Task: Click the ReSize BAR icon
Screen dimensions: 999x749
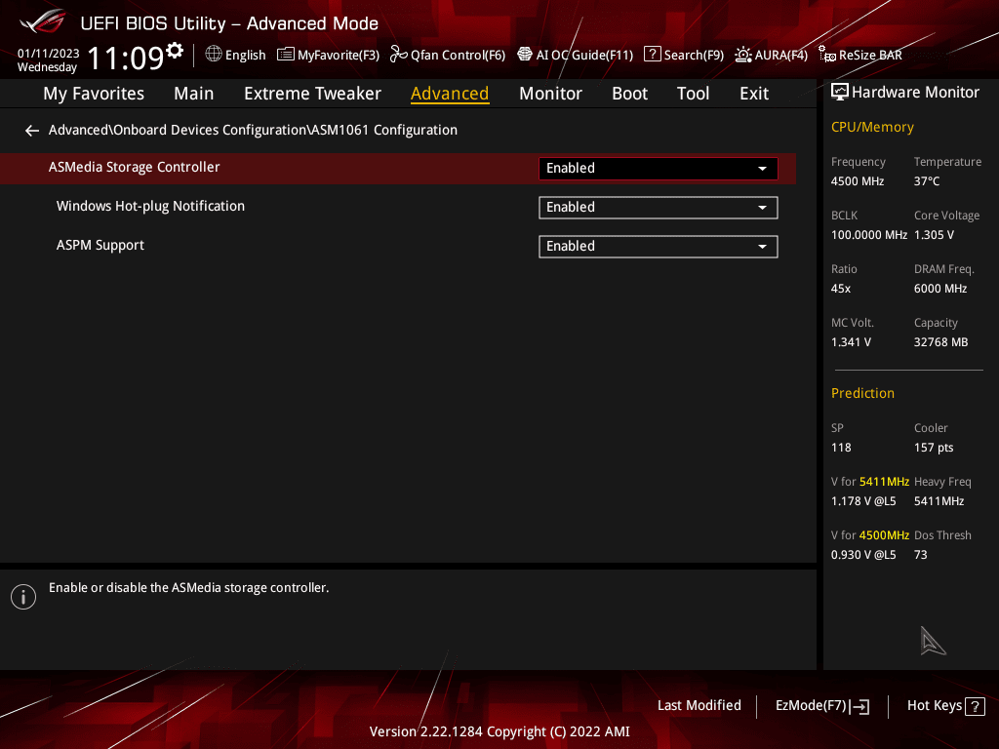Action: click(x=827, y=55)
